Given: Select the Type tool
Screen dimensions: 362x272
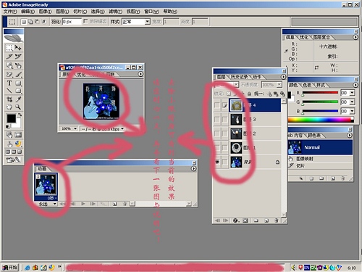Looking at the screenshot, I should click(x=9, y=83).
